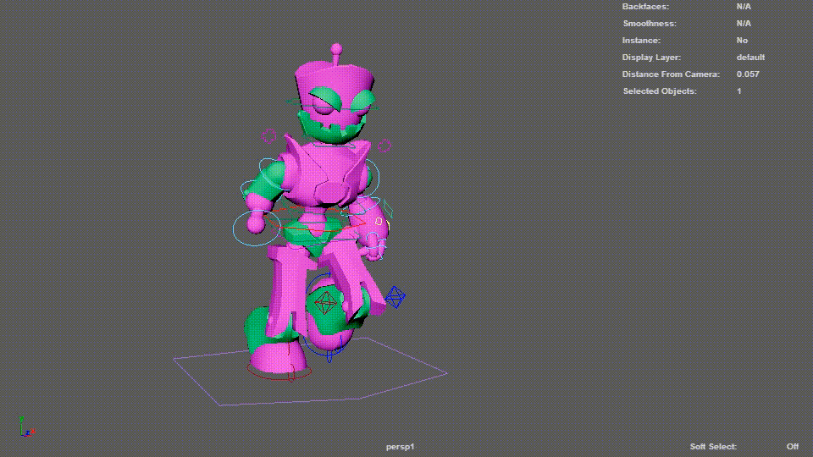Click the persp1 camera name label
The height and width of the screenshot is (457, 813).
coord(401,447)
